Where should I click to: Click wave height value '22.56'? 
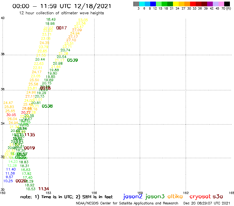pos(81,23)
